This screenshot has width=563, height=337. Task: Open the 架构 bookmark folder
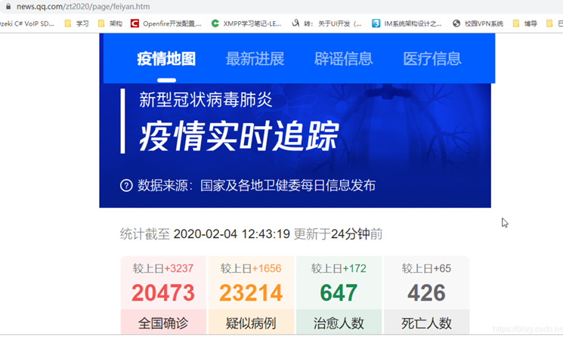pos(110,23)
